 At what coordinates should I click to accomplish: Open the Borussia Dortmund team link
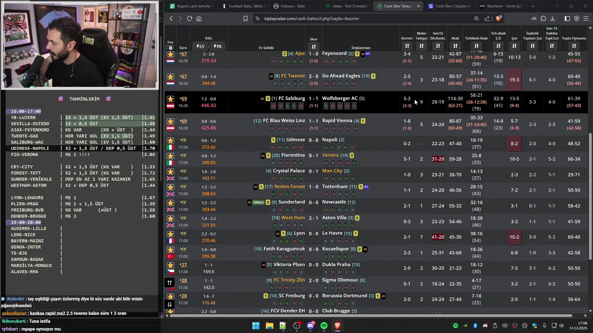pyautogui.click(x=345, y=296)
